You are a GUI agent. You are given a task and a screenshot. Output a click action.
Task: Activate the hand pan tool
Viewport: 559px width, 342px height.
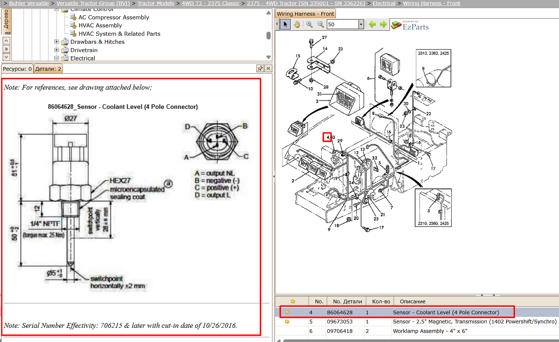[297, 25]
